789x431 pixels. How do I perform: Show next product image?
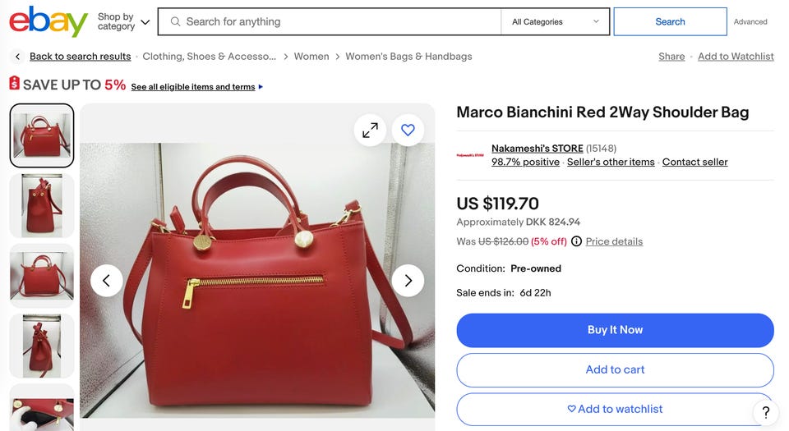[x=408, y=281]
